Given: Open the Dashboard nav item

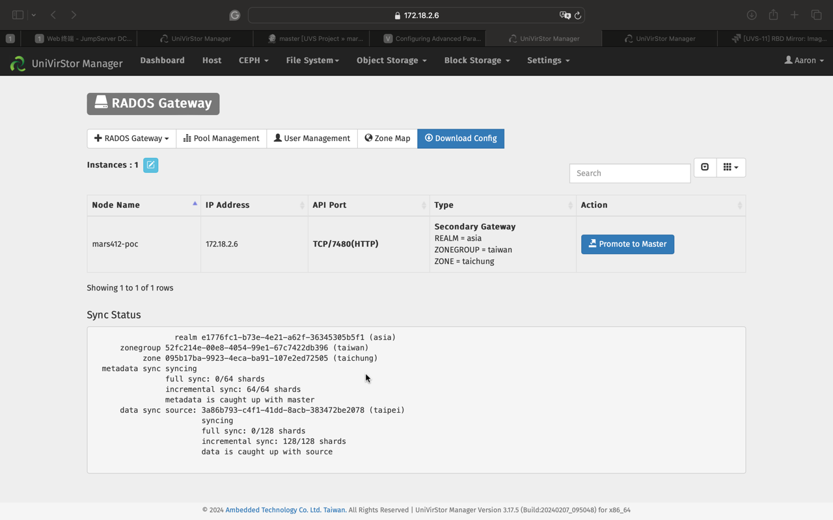Looking at the screenshot, I should point(162,60).
